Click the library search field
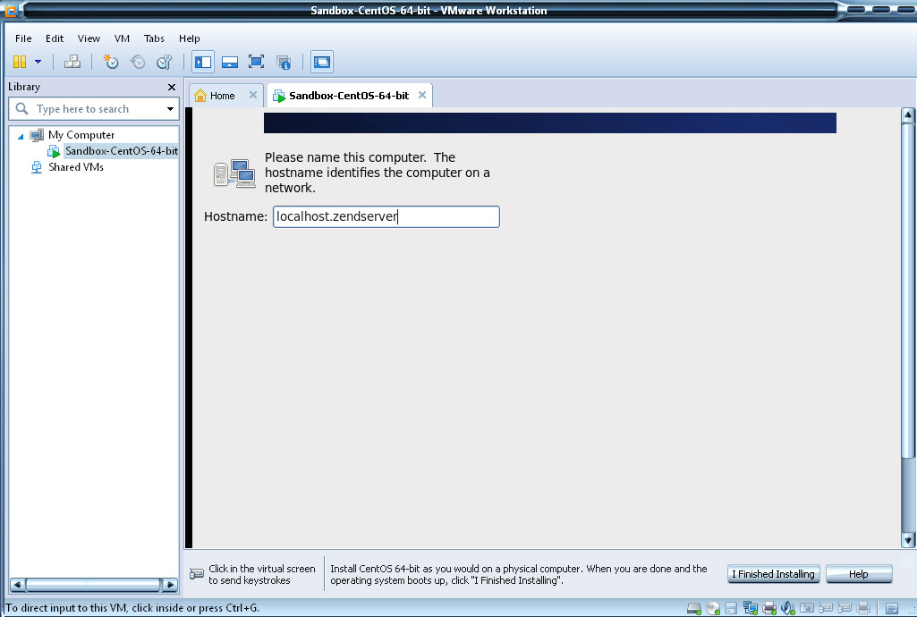 click(x=94, y=109)
